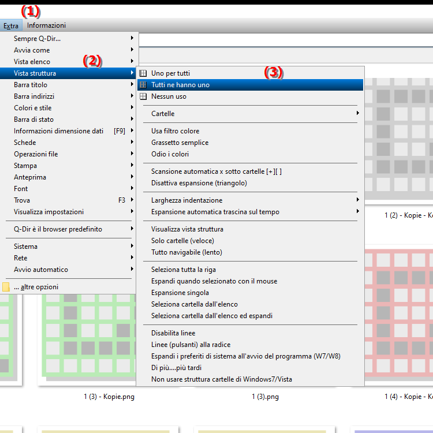
Task: Expand Barra di stato submenu
Action: point(68,120)
